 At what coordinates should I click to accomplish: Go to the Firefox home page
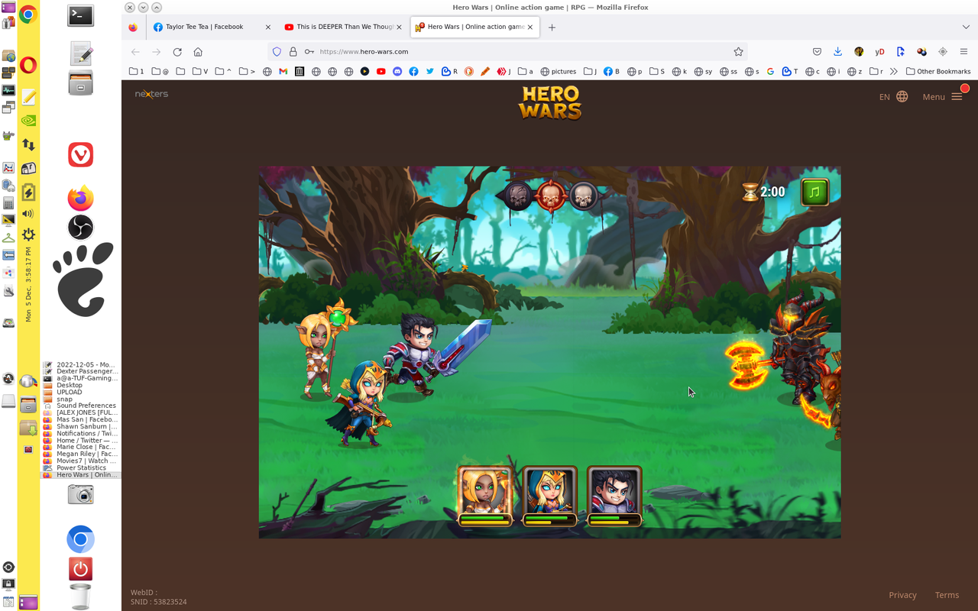[198, 52]
